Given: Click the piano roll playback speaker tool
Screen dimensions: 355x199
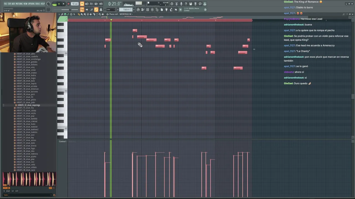Looking at the screenshot, I should coord(103,14).
